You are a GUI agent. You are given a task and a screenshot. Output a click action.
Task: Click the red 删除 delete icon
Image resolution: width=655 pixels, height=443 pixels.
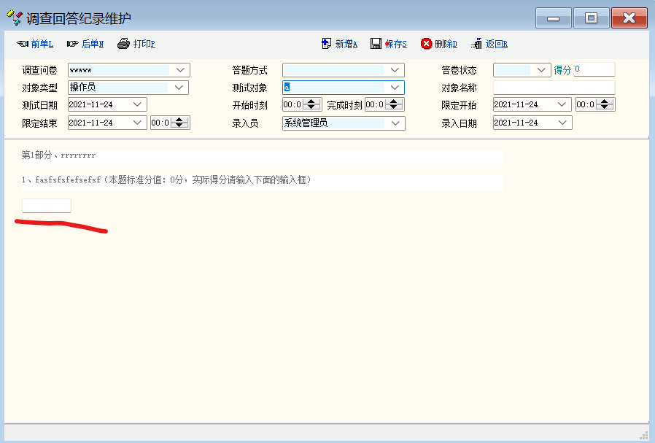pos(426,44)
